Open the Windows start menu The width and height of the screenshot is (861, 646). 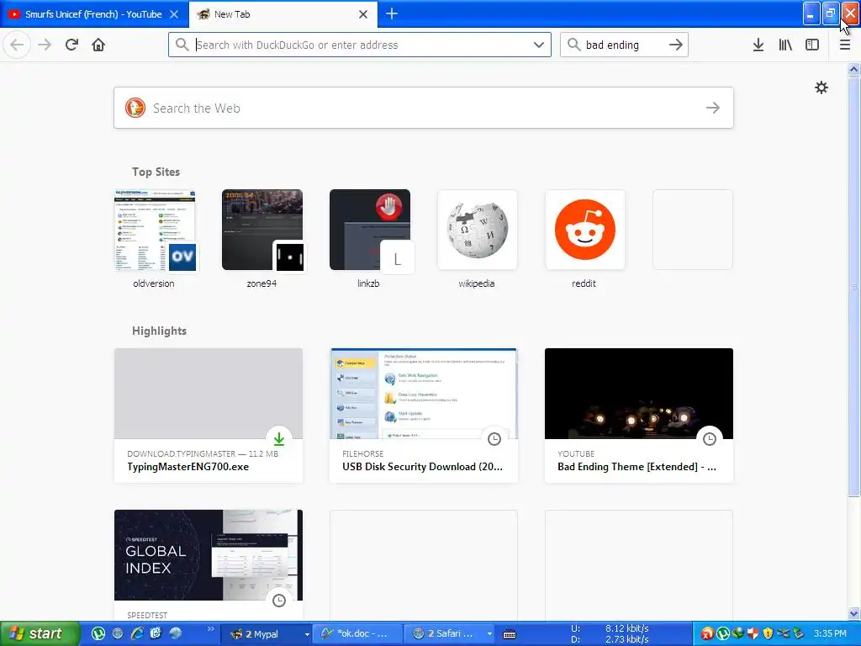click(x=40, y=633)
